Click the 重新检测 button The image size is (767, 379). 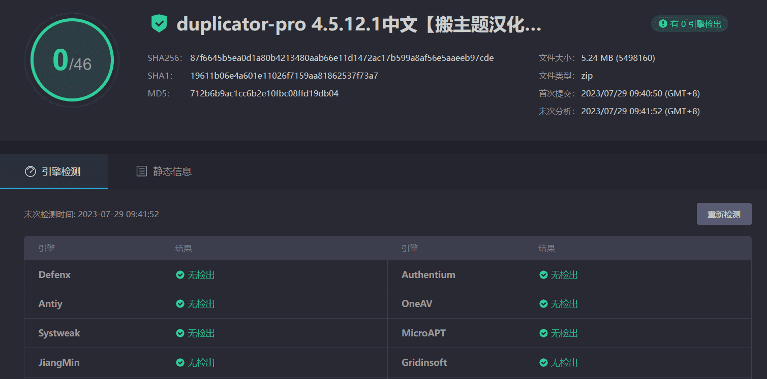pos(724,214)
